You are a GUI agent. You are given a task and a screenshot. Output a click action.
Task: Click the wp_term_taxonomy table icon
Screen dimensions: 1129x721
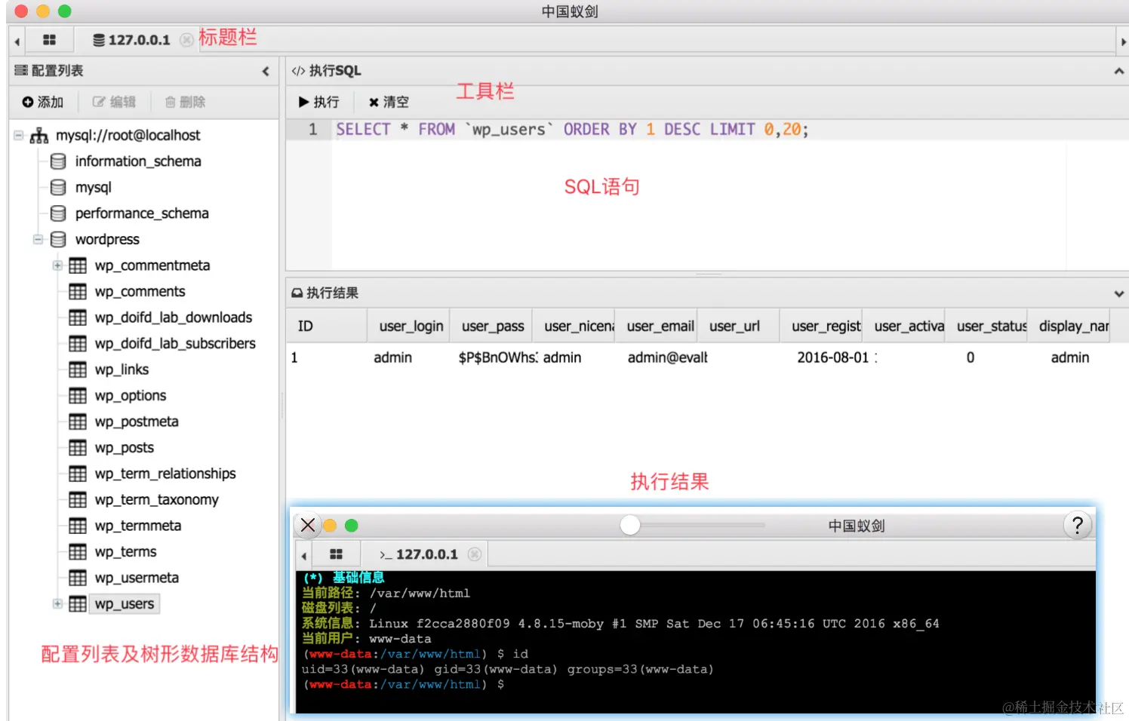click(78, 500)
